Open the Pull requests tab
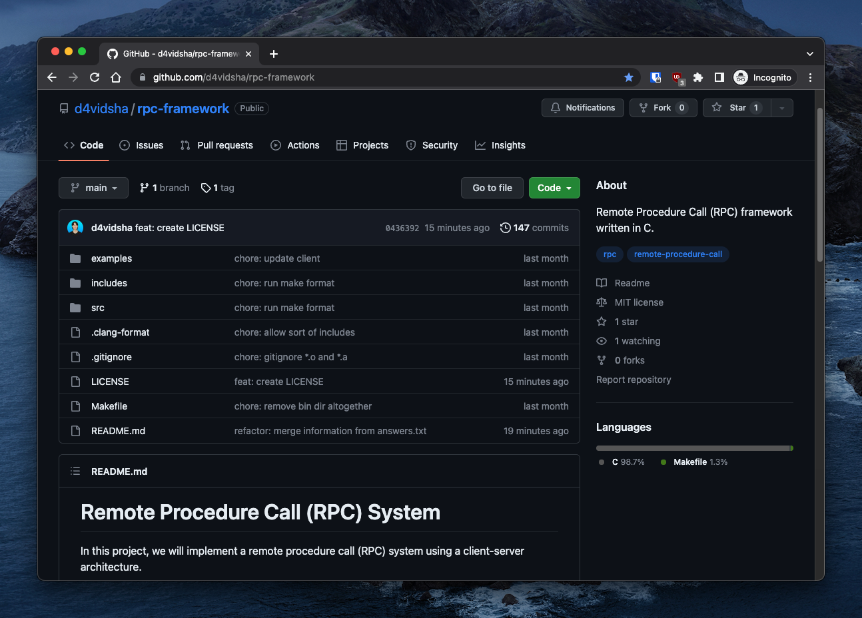 click(x=216, y=145)
